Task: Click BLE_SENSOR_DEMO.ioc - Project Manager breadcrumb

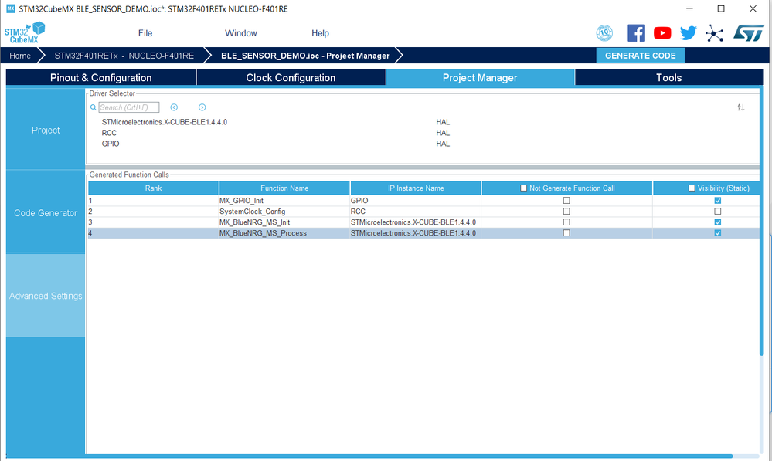Action: 305,56
